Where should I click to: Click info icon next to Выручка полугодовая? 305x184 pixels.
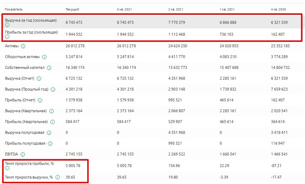tap(48, 133)
